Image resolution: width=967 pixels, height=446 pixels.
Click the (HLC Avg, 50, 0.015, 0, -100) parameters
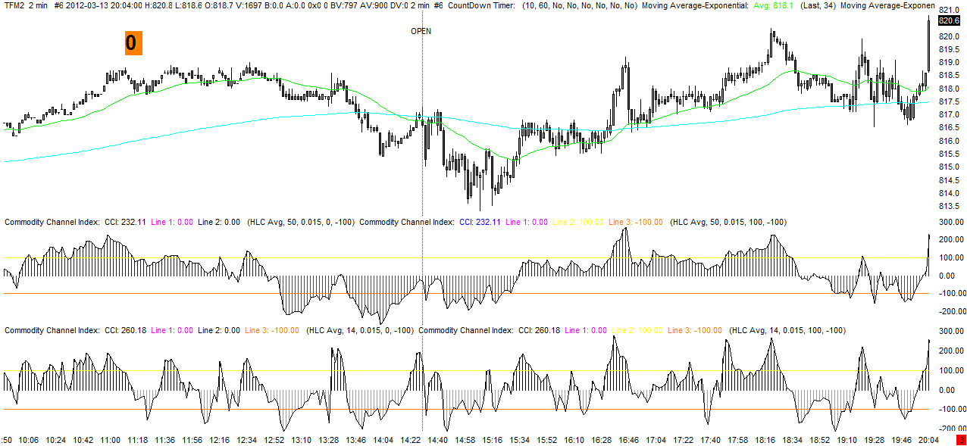pos(301,222)
